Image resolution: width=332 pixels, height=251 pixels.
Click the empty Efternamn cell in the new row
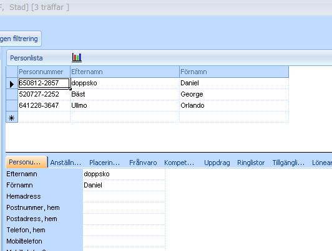[x=125, y=117]
